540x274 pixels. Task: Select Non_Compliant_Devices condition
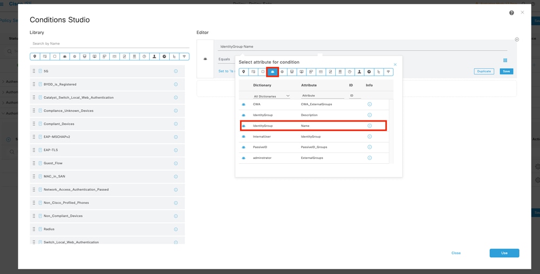[x=107, y=216]
